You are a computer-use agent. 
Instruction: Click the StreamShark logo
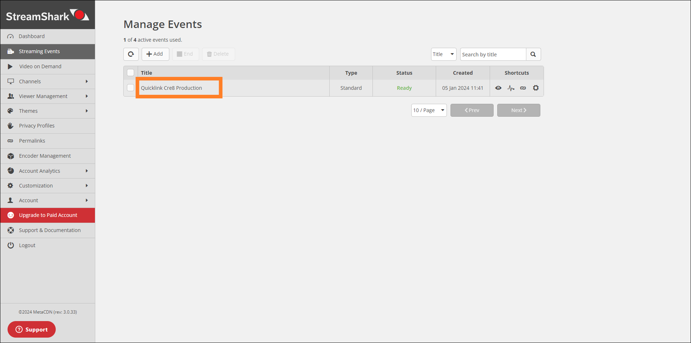(47, 15)
